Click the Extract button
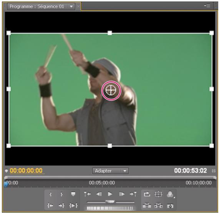This screenshot has width=219, height=213. (158, 206)
